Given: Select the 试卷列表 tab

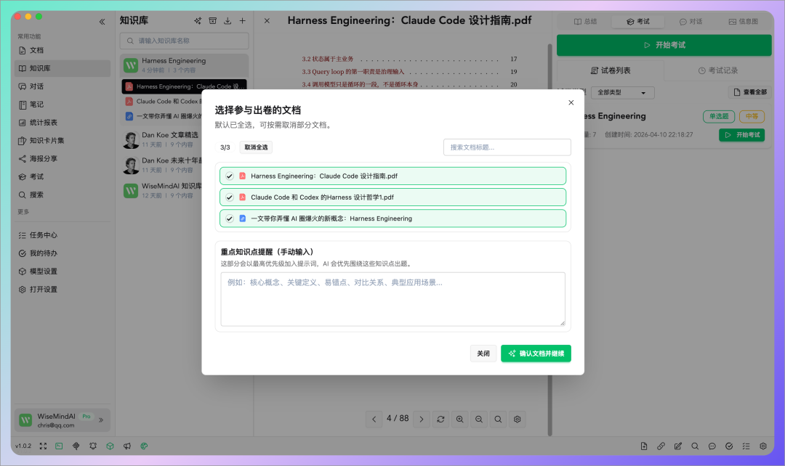Looking at the screenshot, I should [611, 70].
